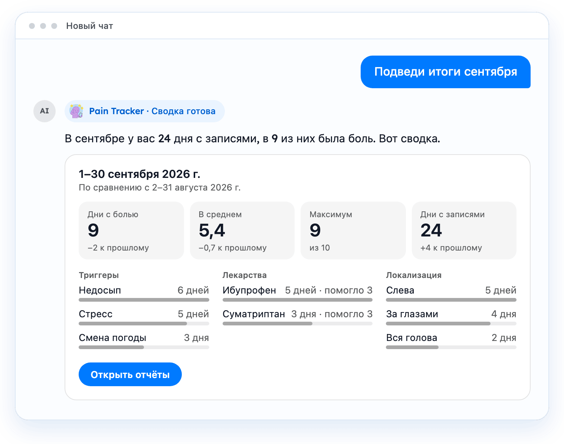Click the 'Суматриптан' medication label
Image resolution: width=564 pixels, height=444 pixels.
(254, 314)
